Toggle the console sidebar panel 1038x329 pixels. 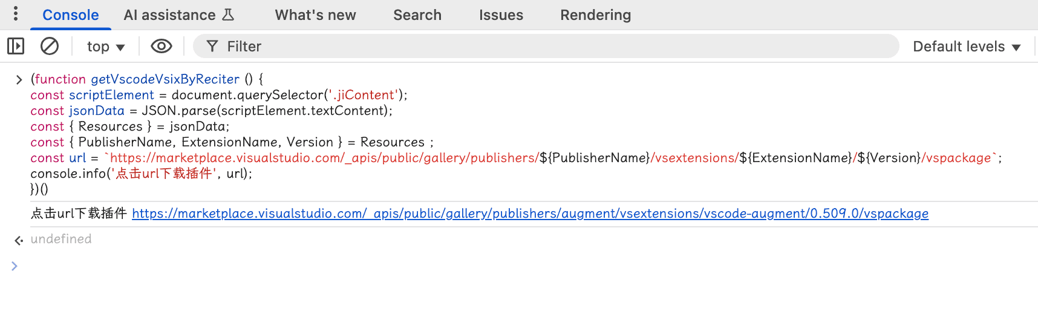coord(16,46)
